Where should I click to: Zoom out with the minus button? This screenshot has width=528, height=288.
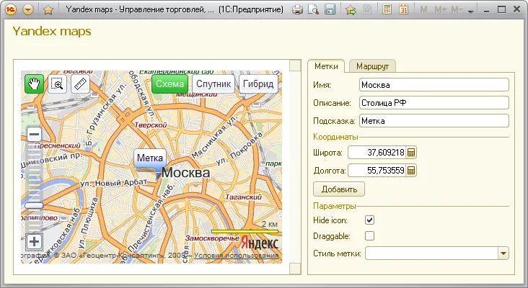pyautogui.click(x=34, y=135)
